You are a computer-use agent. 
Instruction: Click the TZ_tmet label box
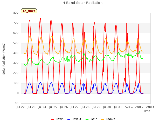pos(29,11)
